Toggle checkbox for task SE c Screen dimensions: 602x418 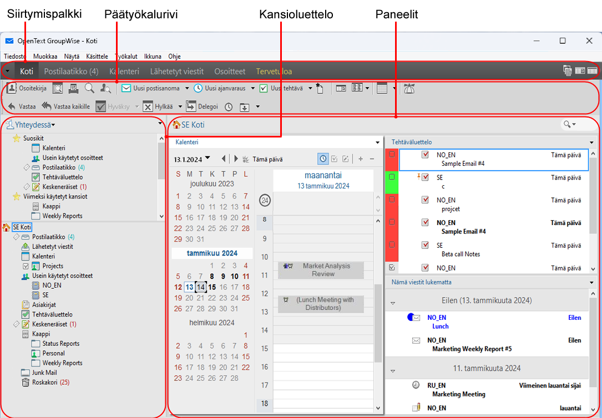click(x=425, y=177)
